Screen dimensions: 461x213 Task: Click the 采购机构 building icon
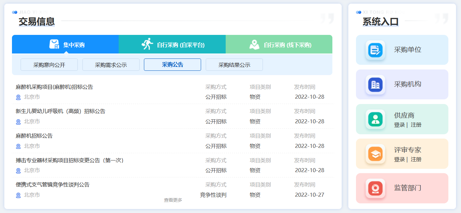375,85
